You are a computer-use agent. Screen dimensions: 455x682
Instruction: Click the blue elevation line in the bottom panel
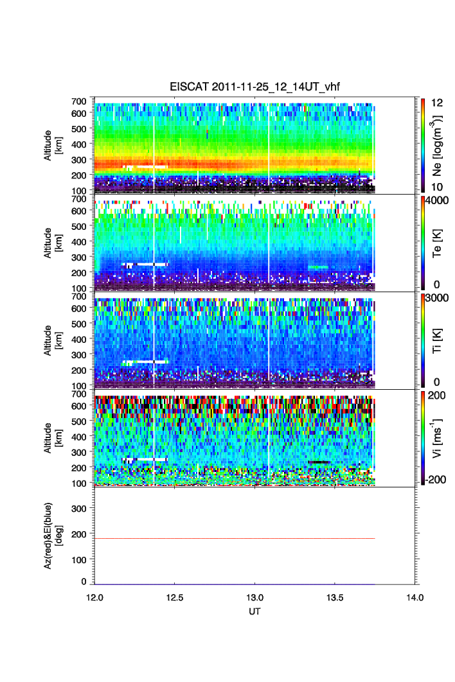[x=235, y=584]
